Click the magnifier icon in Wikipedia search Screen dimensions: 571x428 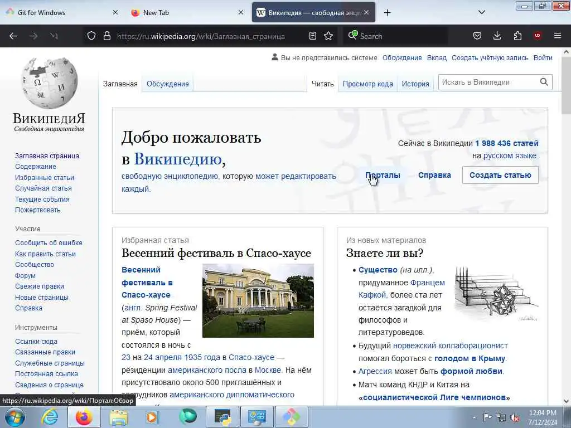pyautogui.click(x=544, y=82)
